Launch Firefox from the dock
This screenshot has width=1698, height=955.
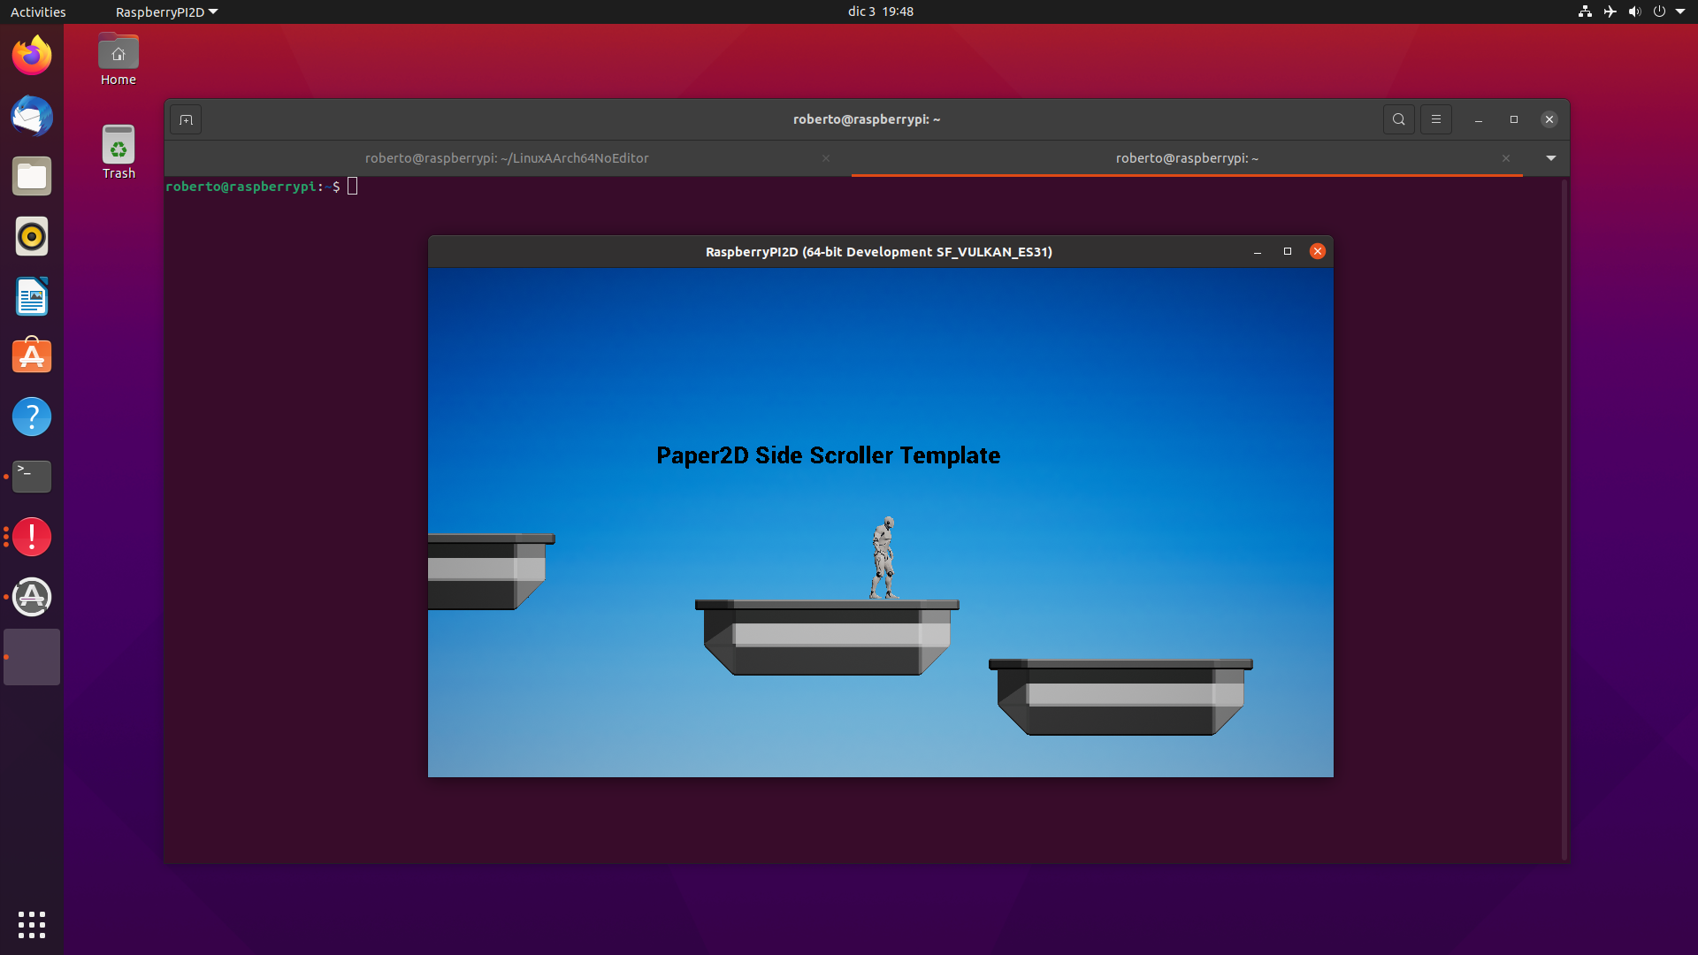click(x=32, y=56)
